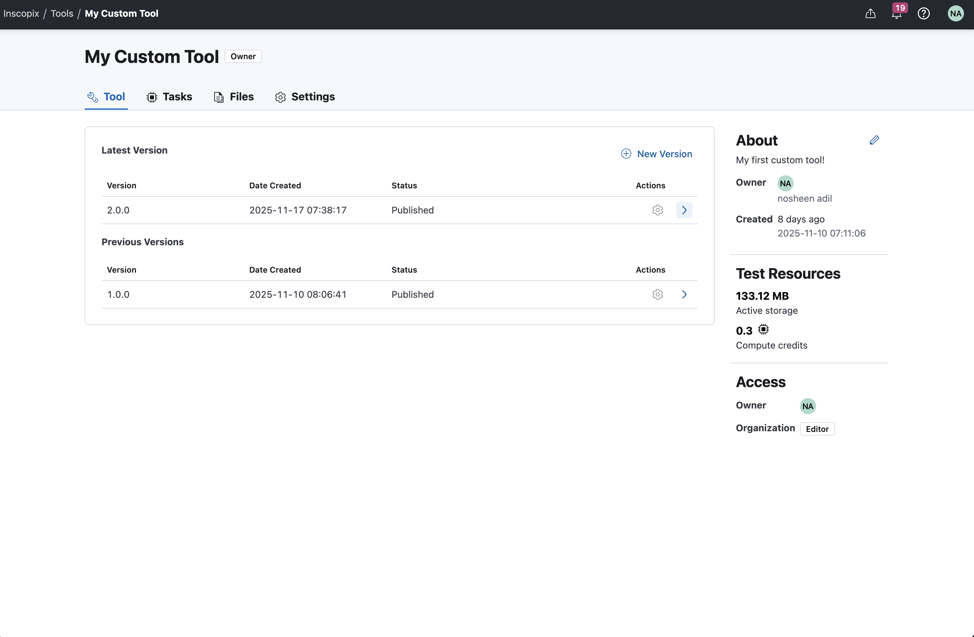Go to Inscopix breadcrumb link
974x637 pixels.
tap(21, 13)
